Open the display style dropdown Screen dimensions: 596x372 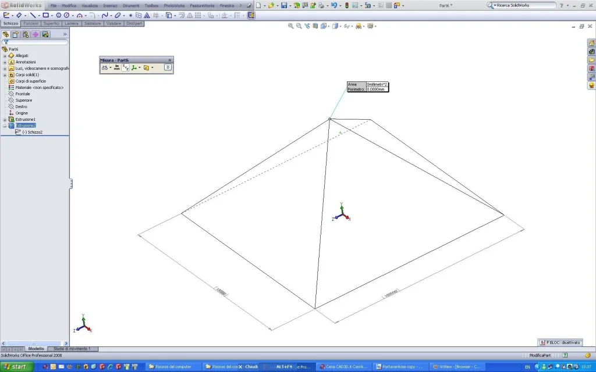coord(340,26)
